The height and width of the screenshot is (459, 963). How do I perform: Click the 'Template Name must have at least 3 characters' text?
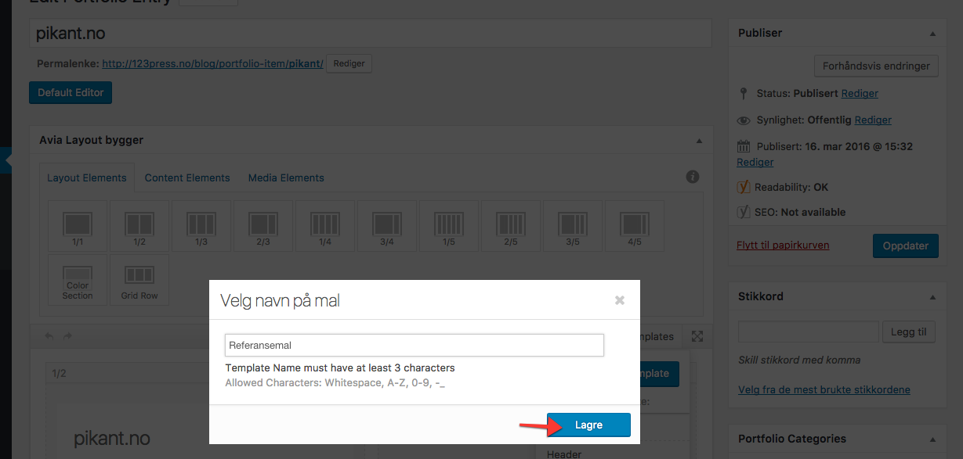340,368
